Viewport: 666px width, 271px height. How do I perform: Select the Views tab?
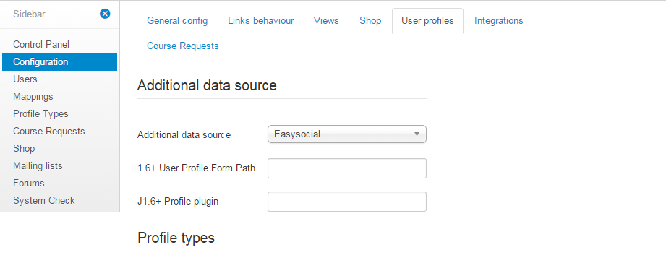(326, 20)
